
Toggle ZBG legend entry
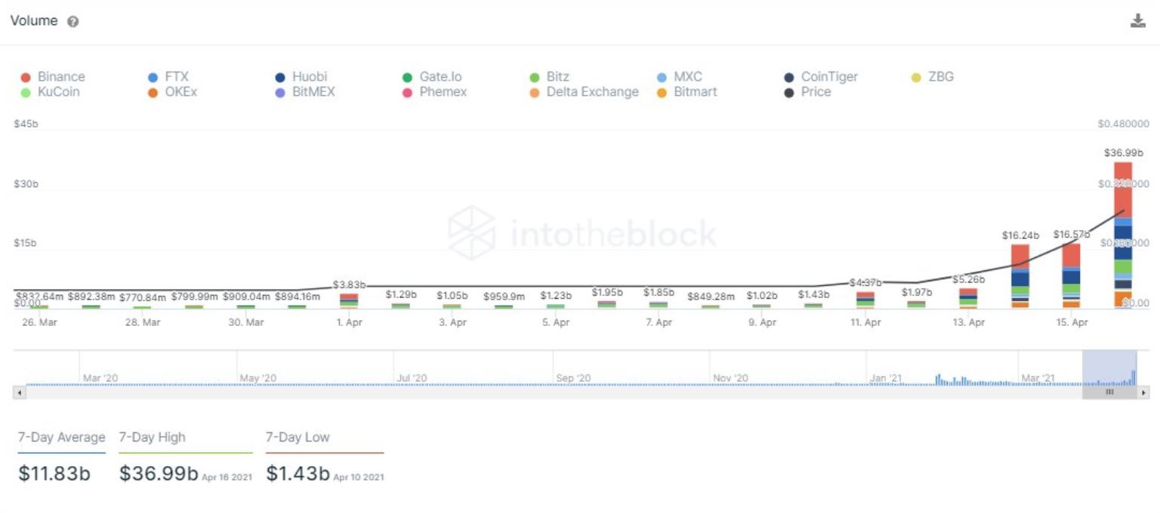pyautogui.click(x=933, y=77)
